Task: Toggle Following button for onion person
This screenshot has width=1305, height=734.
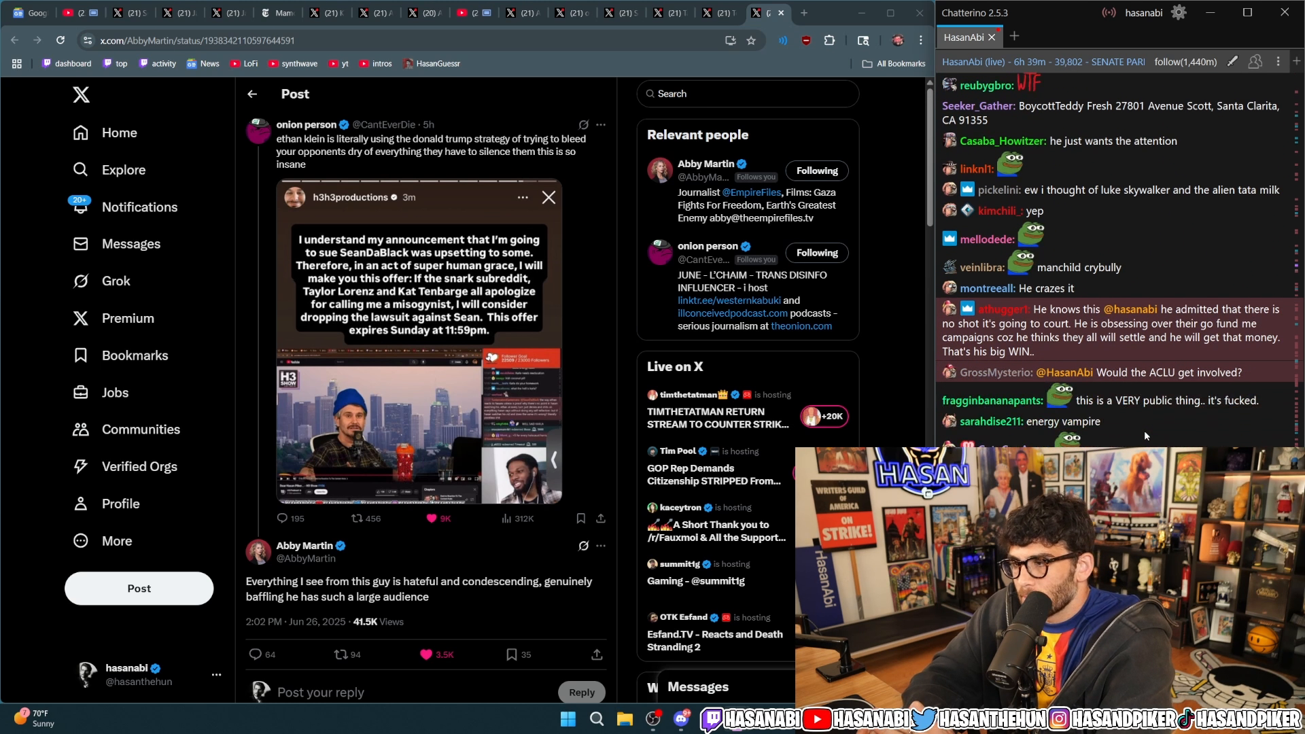Action: tap(817, 253)
